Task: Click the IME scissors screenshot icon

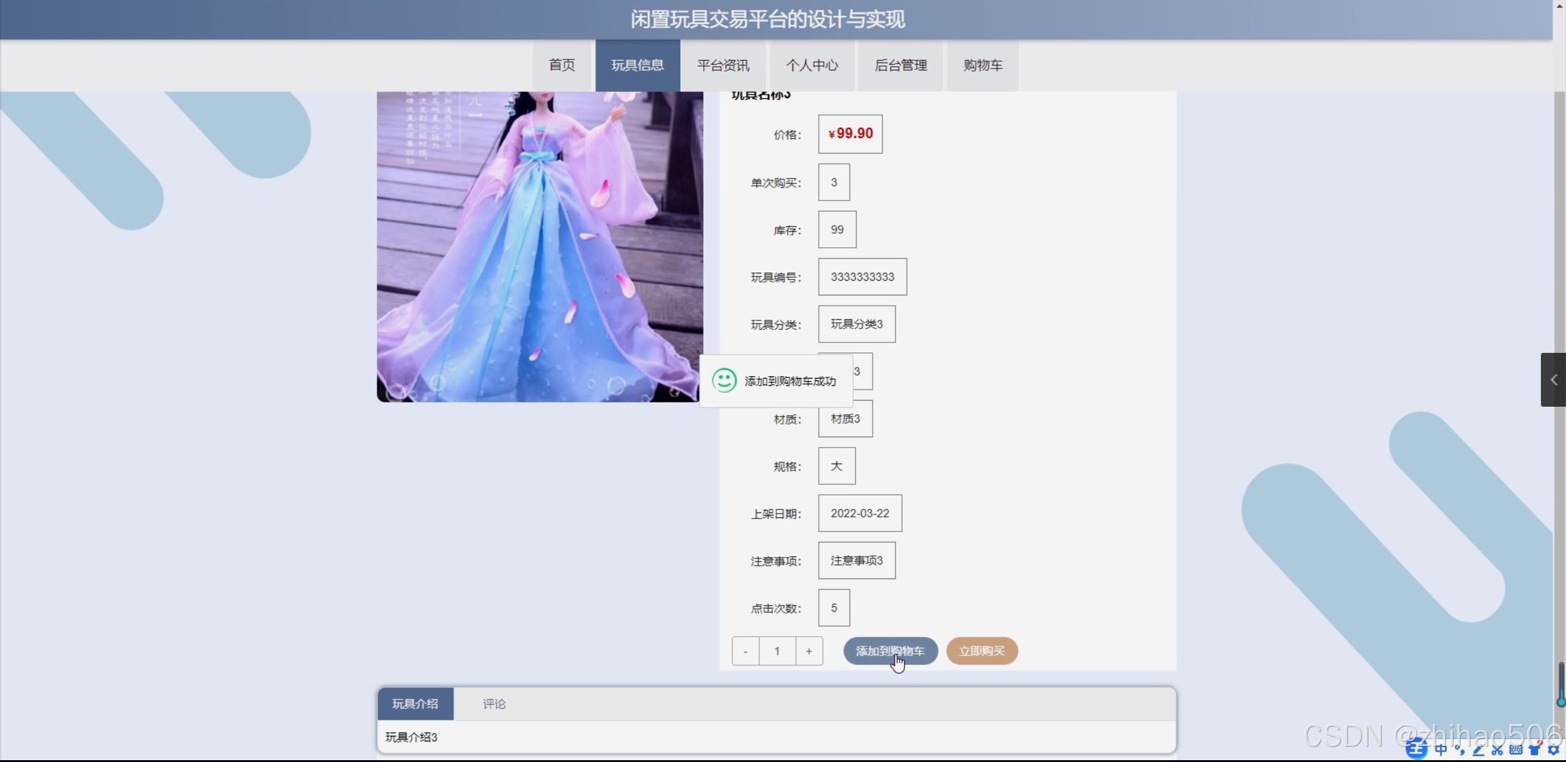Action: tap(1497, 750)
